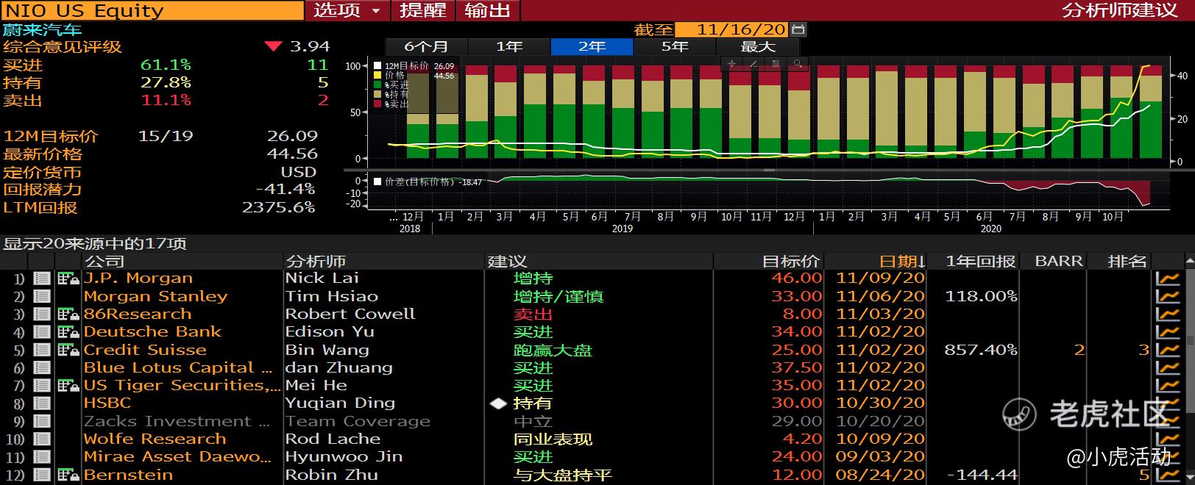Click the green %买进 legend swatch
Screen dimensions: 1195x485
[x=378, y=85]
